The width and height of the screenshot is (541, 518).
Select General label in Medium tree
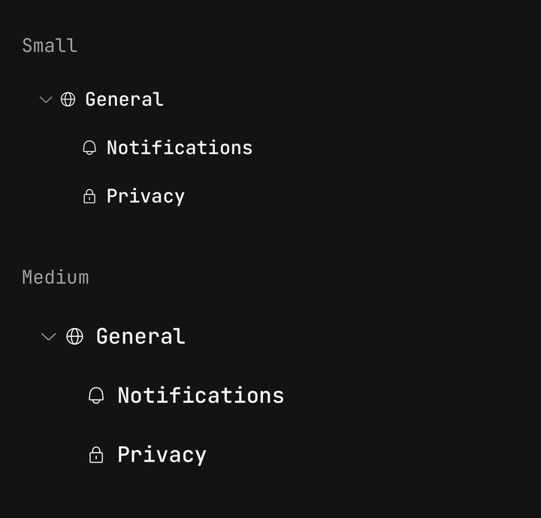tap(141, 336)
